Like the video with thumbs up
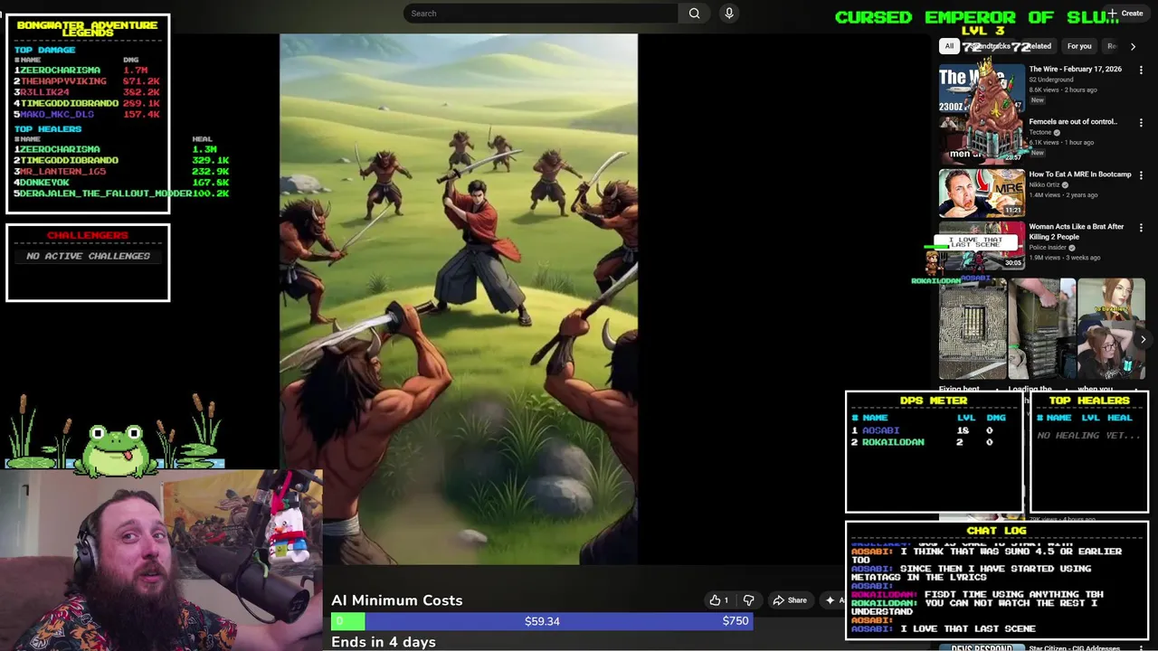 click(x=719, y=600)
